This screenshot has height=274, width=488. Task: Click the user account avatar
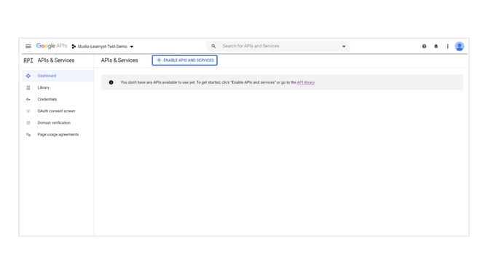pyautogui.click(x=460, y=47)
